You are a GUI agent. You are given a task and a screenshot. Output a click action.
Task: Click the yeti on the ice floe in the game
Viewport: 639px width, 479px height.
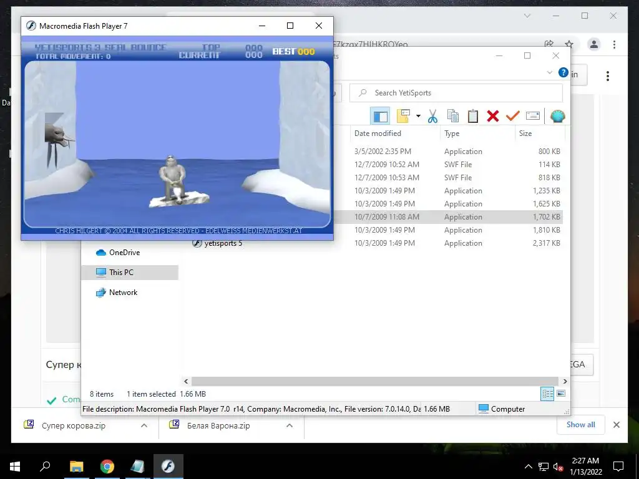(x=172, y=179)
